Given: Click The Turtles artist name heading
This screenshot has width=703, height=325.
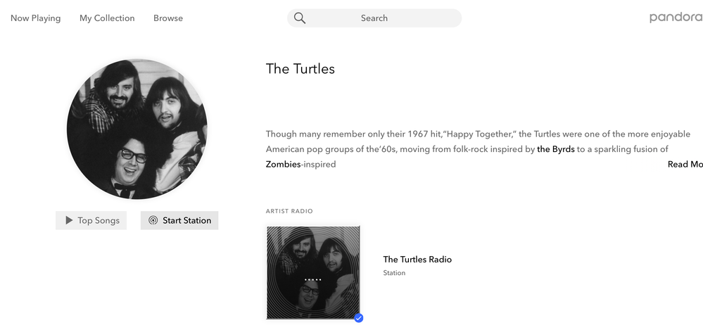Looking at the screenshot, I should (x=300, y=69).
